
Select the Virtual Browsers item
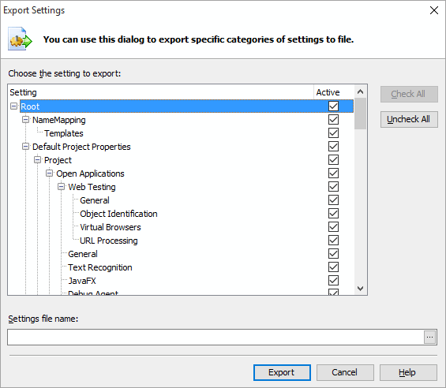pyautogui.click(x=111, y=227)
